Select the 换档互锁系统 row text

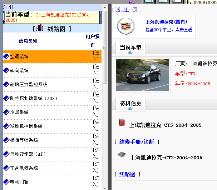pos(24,140)
